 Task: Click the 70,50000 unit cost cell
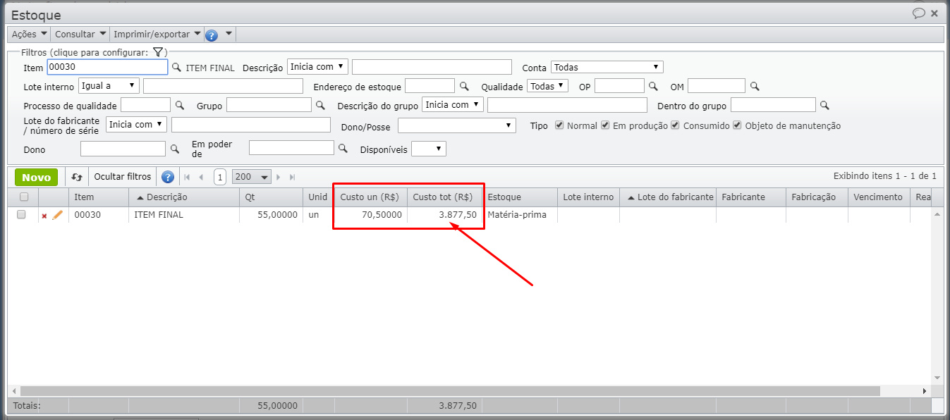[371, 215]
